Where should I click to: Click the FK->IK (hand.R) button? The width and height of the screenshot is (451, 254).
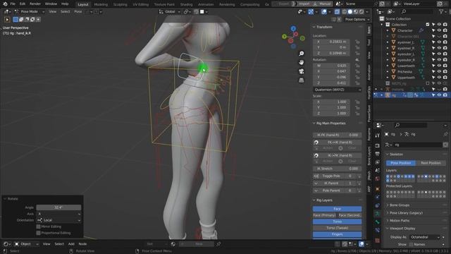pos(340,143)
